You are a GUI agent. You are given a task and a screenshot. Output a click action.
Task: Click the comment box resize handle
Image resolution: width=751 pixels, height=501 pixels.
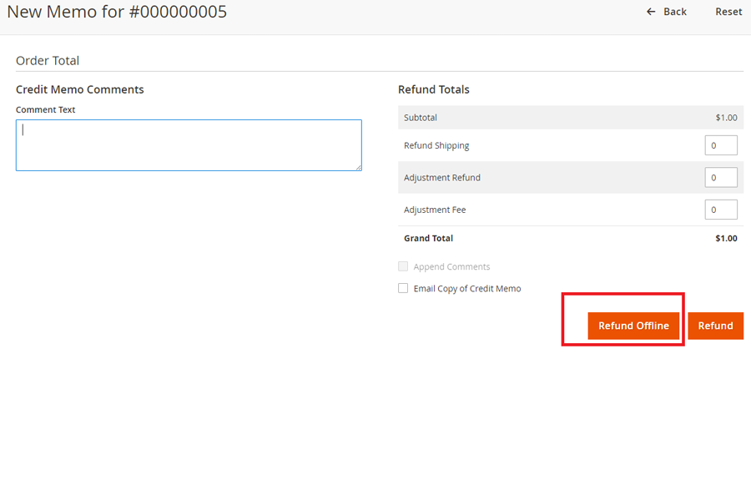point(358,167)
